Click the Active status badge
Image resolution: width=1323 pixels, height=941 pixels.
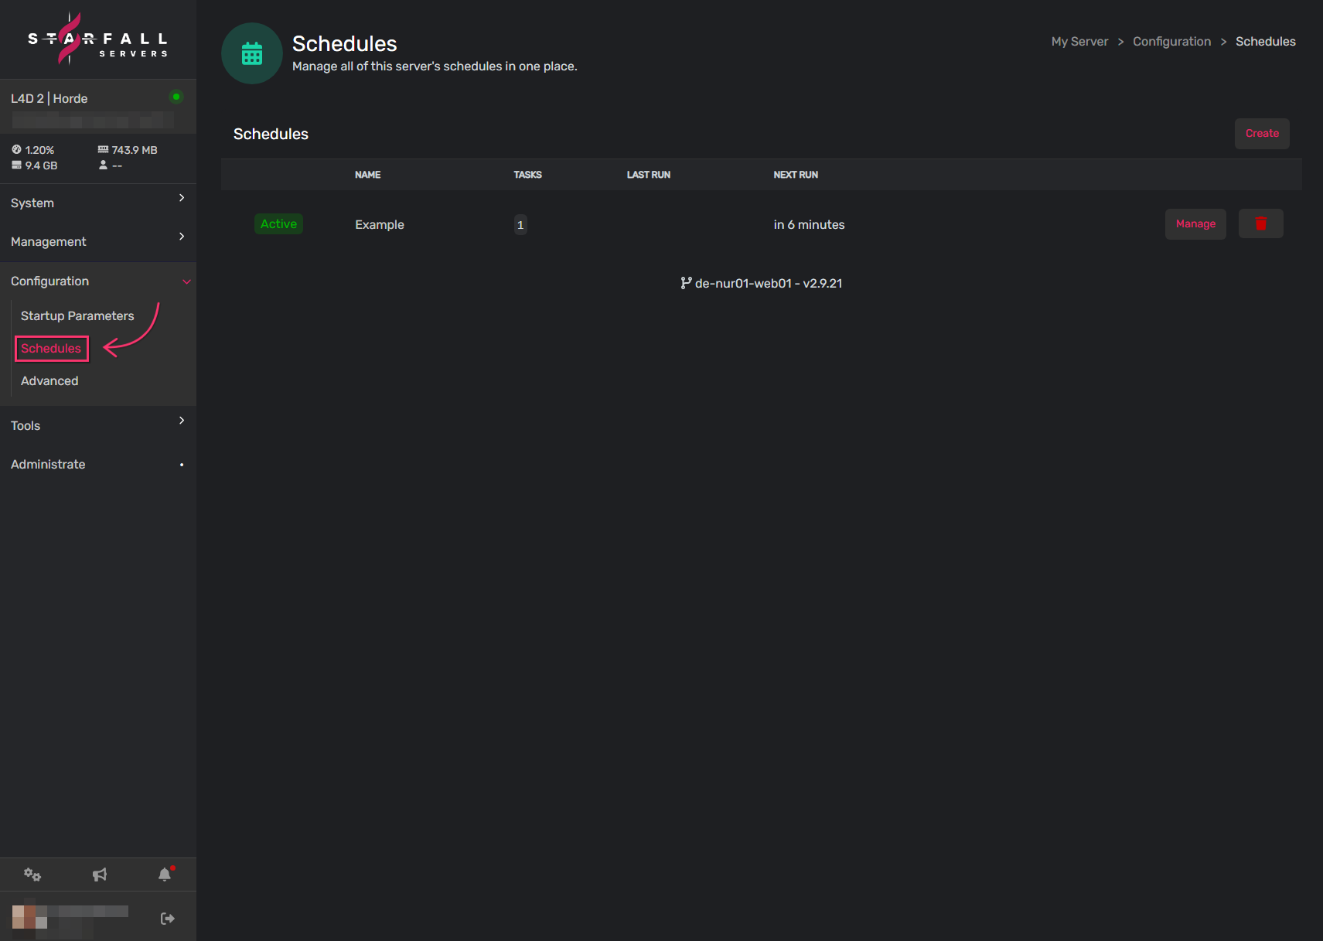[278, 223]
